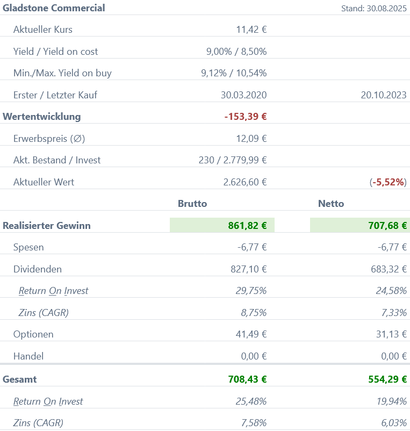Click the CAGR value 7,33%
Image resolution: width=410 pixels, height=431 pixels.
(x=394, y=313)
